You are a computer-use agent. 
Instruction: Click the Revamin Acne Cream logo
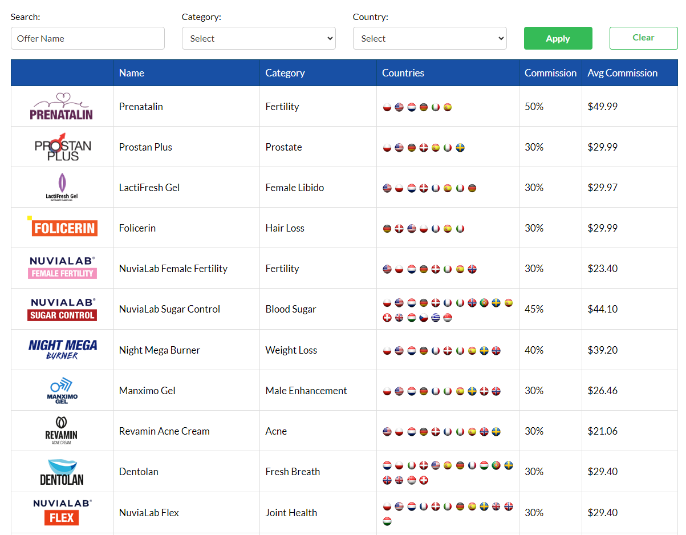(62, 431)
